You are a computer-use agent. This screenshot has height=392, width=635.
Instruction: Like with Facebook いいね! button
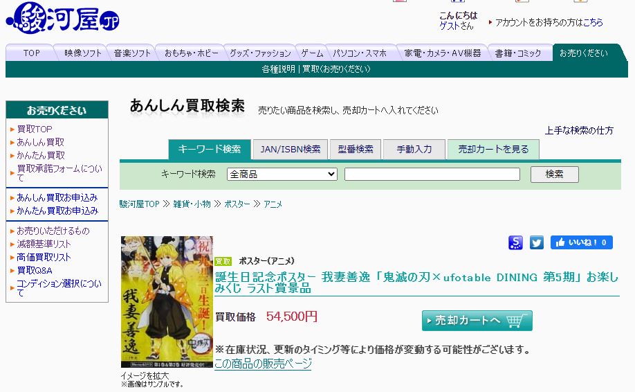pyautogui.click(x=581, y=242)
